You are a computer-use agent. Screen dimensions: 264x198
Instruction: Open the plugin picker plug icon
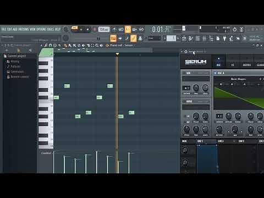pyautogui.click(x=224, y=38)
